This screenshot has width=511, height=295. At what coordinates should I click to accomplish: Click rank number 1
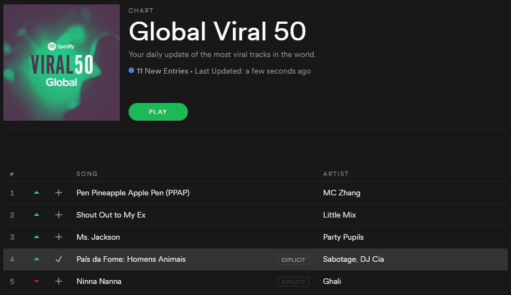point(12,193)
